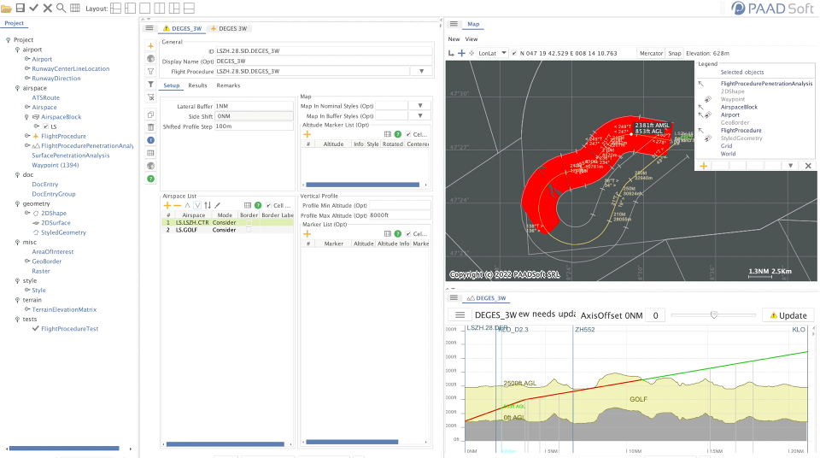Click the orange plus in Legend panel

click(703, 166)
